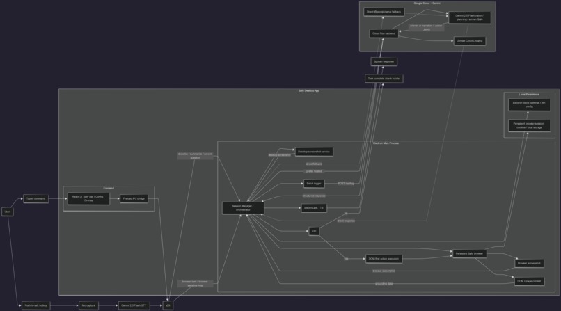Click the 'Cloud Run backend' node
Screen dimensions: 561x311
(x=384, y=33)
